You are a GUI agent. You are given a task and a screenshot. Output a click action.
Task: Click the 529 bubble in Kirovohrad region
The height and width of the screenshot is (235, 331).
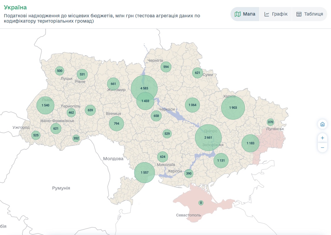(167, 134)
